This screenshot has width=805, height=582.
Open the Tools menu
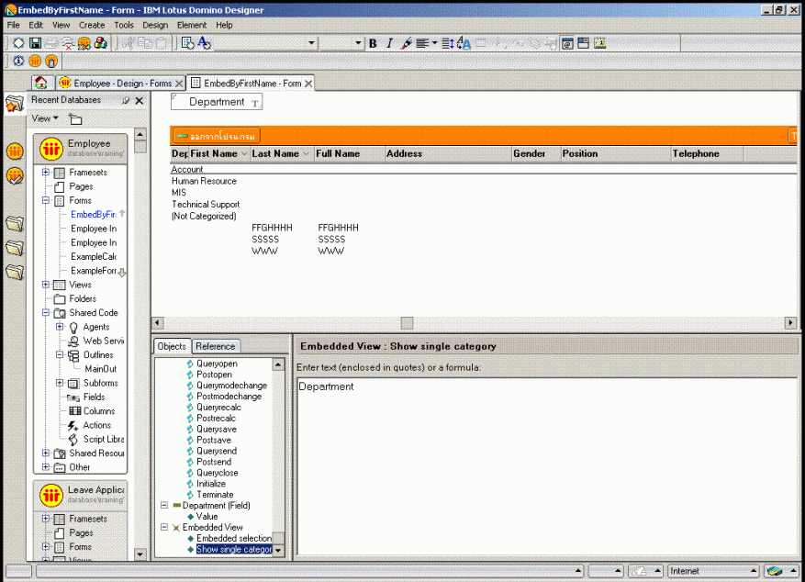(x=124, y=25)
